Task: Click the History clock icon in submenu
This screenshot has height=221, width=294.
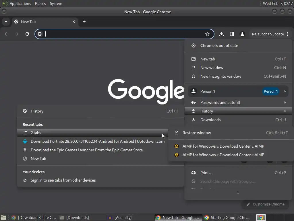Action: pyautogui.click(x=25, y=111)
